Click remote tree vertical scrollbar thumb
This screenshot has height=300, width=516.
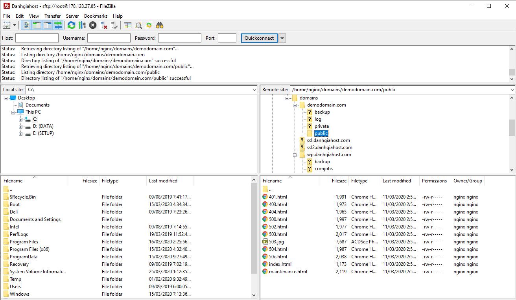(x=512, y=127)
